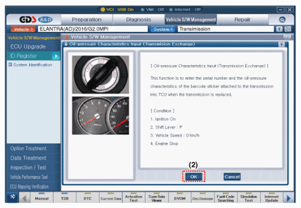Click the search magnifier icon
This screenshot has width=301, height=208.
pos(282,19)
